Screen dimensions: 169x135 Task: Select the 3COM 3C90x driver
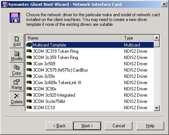(90, 89)
